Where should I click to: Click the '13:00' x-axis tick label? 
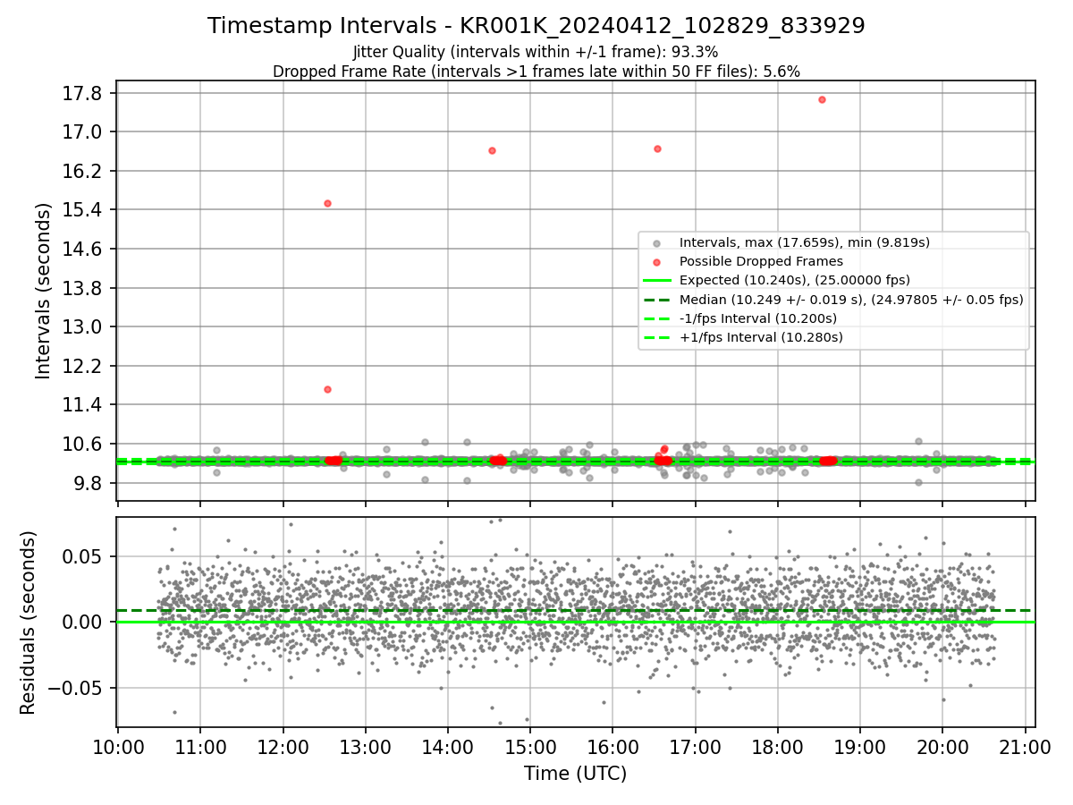point(365,747)
